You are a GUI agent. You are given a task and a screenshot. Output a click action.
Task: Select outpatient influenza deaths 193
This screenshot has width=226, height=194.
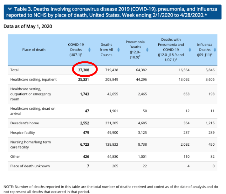(x=211, y=94)
